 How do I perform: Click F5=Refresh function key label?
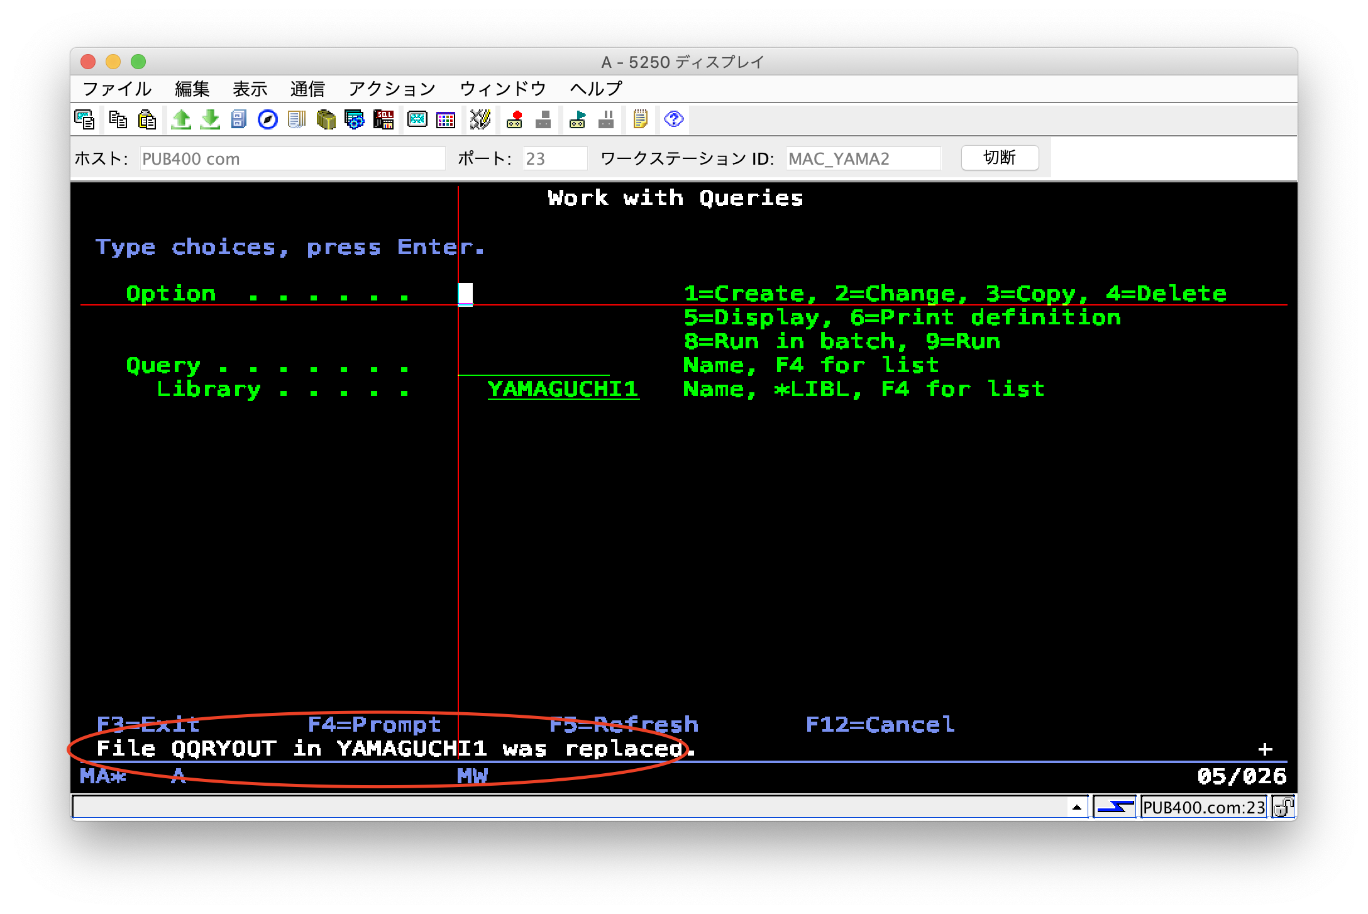click(624, 725)
